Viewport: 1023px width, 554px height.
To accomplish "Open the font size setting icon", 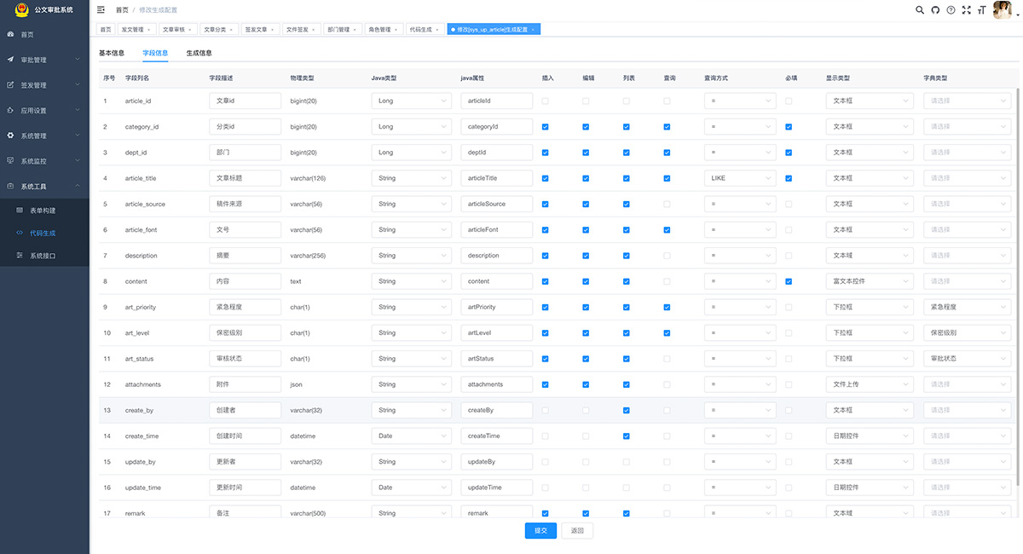I will click(981, 10).
